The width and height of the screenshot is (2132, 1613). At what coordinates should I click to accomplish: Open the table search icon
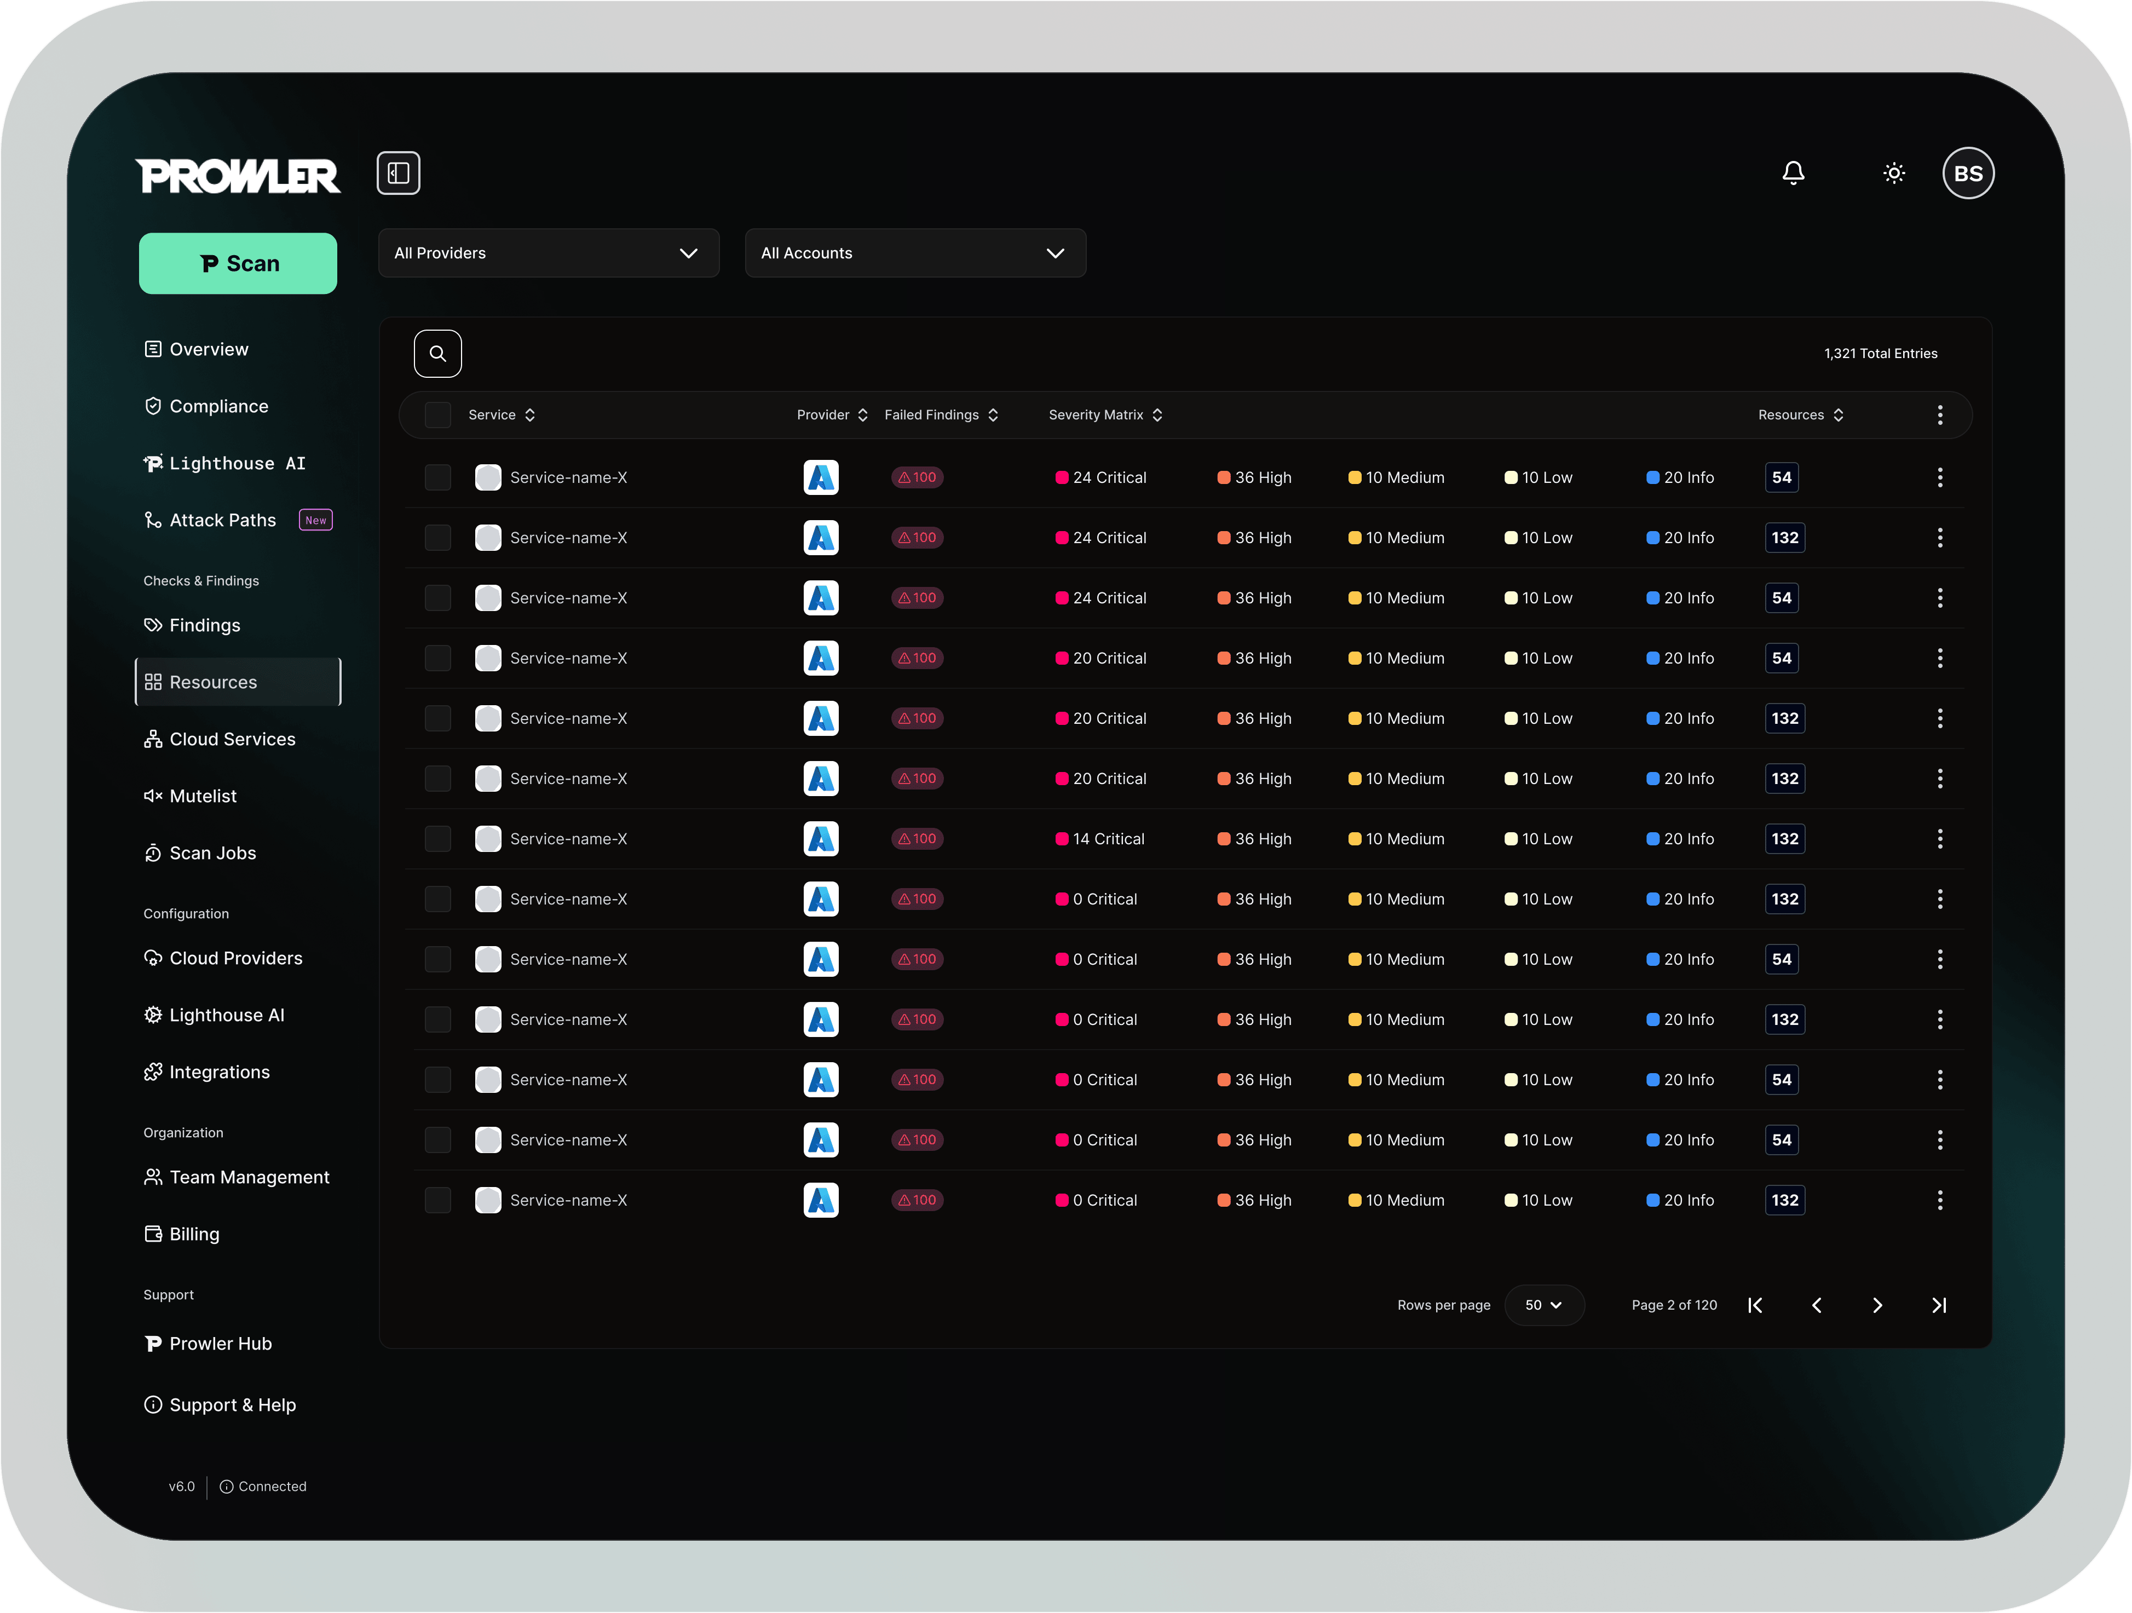click(437, 354)
